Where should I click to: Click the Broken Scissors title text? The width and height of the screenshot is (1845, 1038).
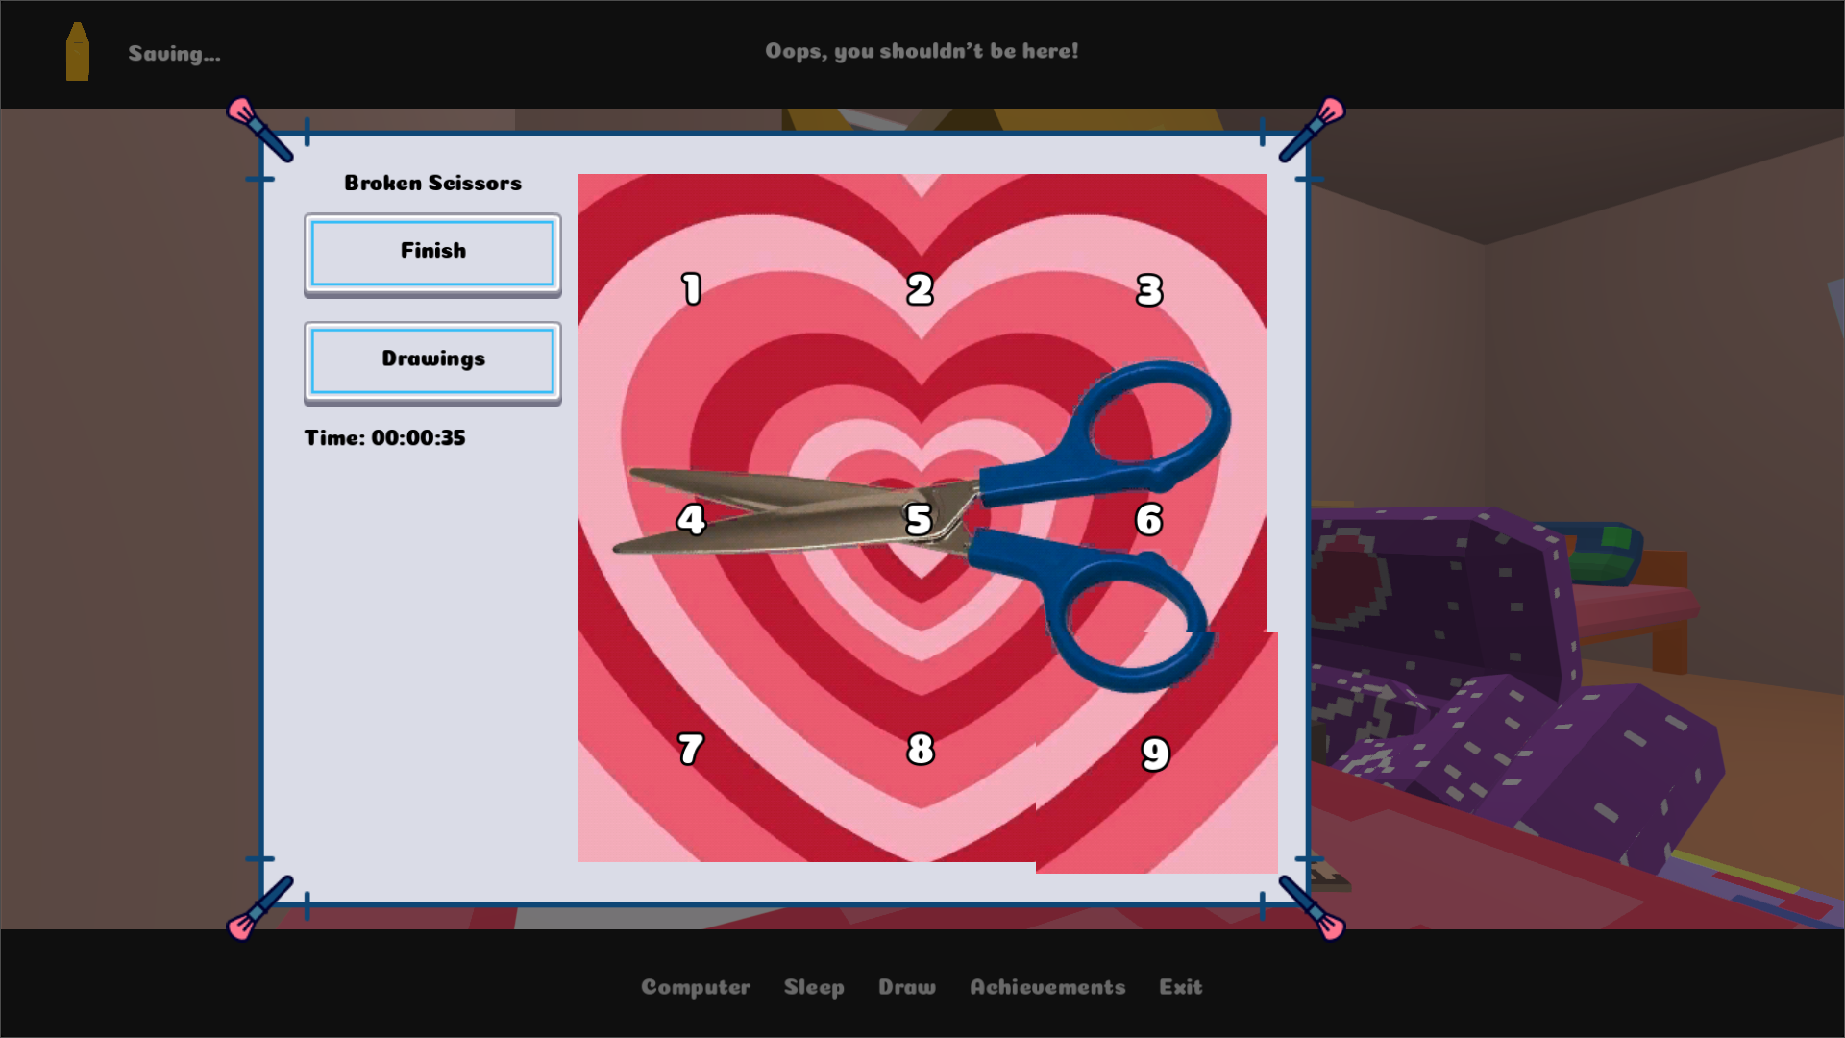tap(432, 183)
